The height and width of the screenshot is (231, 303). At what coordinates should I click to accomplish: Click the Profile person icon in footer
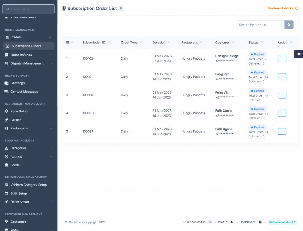click(232, 222)
